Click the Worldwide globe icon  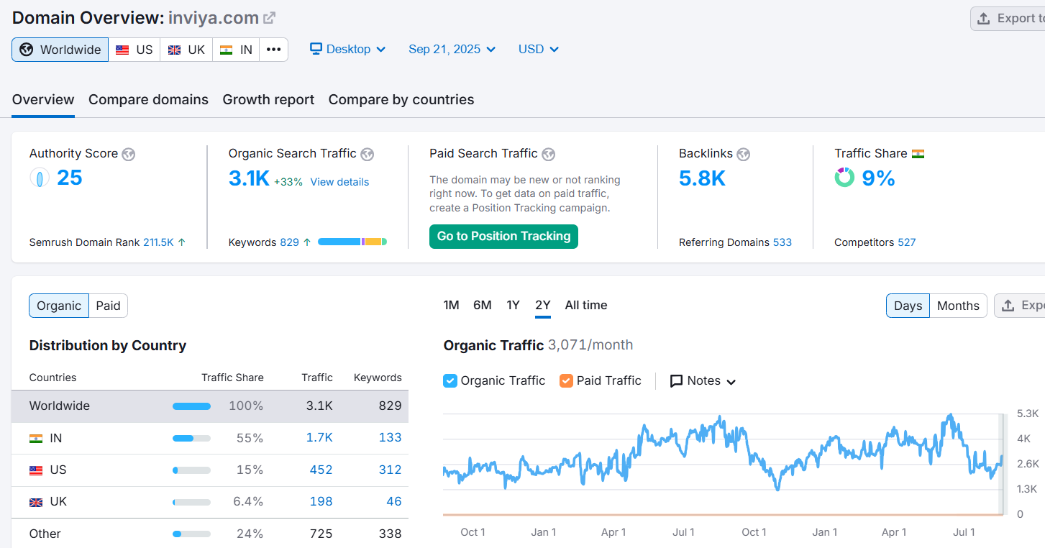(27, 50)
